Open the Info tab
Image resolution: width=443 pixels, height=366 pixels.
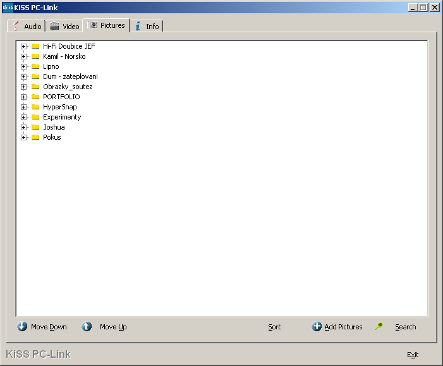point(147,27)
